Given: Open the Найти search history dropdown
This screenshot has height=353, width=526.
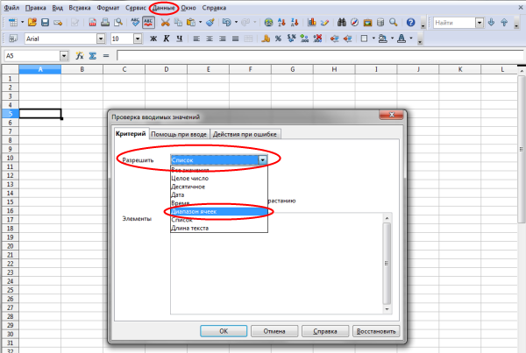Looking at the screenshot, I should point(480,23).
